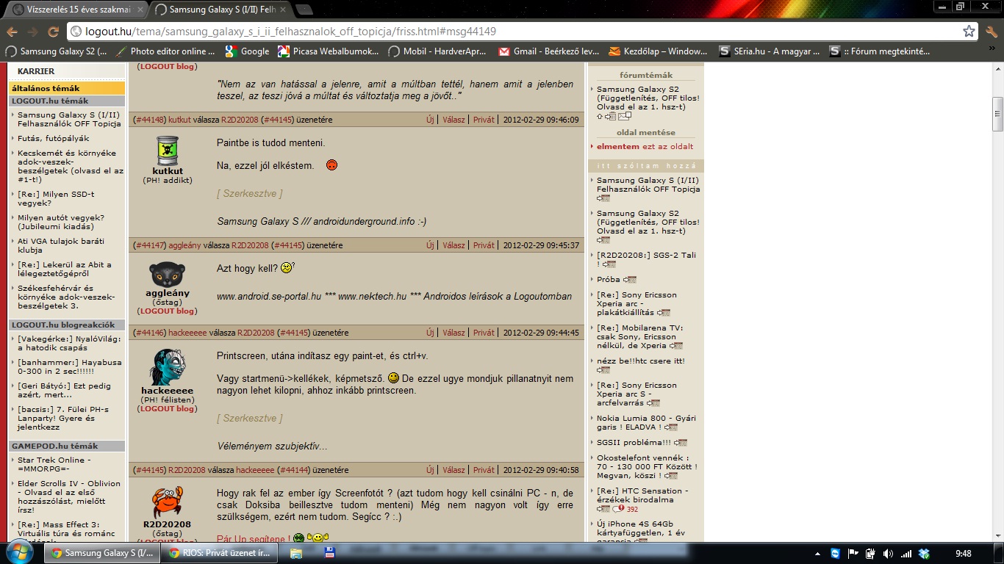
Task: Click the arrow-list icon beside SGSII probléma!!!
Action: [681, 443]
